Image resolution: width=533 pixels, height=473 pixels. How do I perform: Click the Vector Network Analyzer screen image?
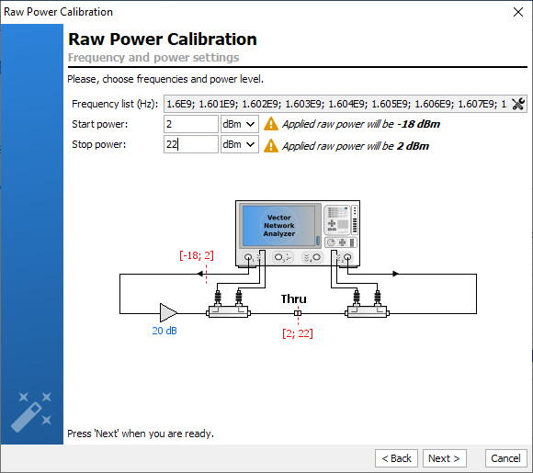[x=278, y=226]
